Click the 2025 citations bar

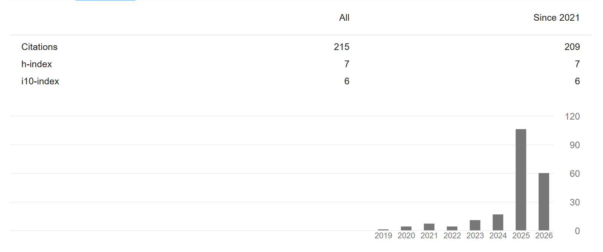521,180
